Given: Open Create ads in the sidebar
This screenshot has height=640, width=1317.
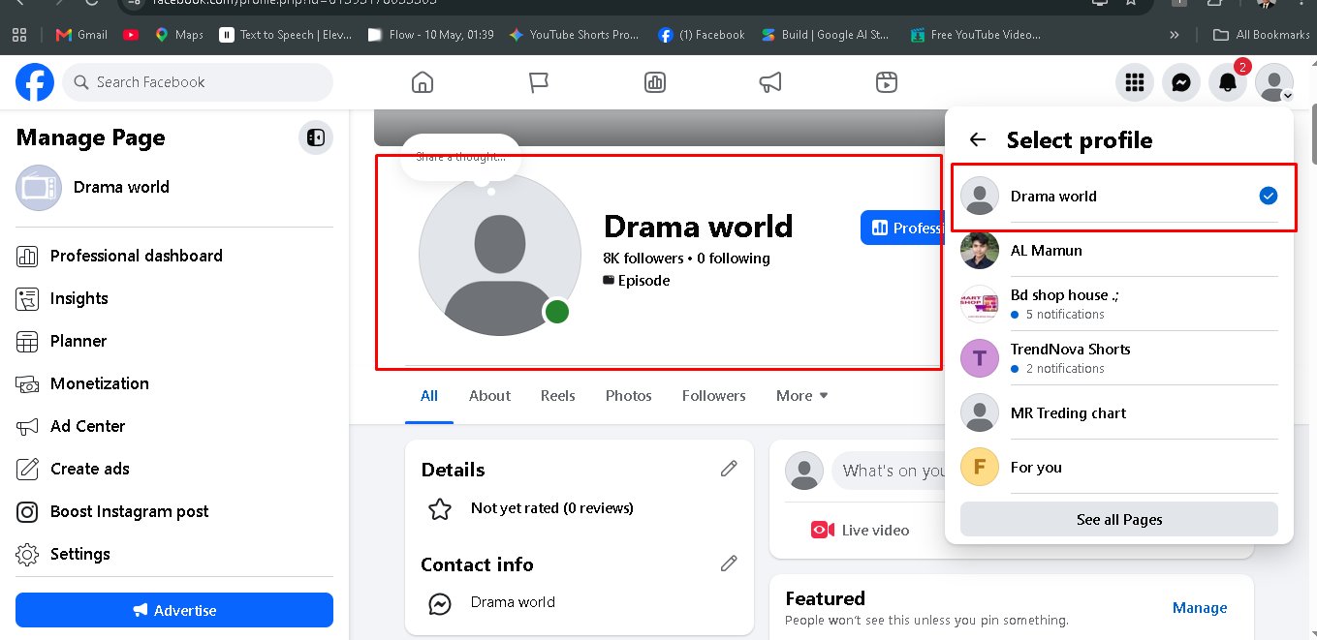Looking at the screenshot, I should point(174,469).
